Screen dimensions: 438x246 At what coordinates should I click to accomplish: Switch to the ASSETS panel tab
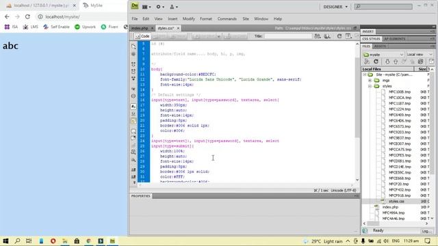pyautogui.click(x=380, y=46)
